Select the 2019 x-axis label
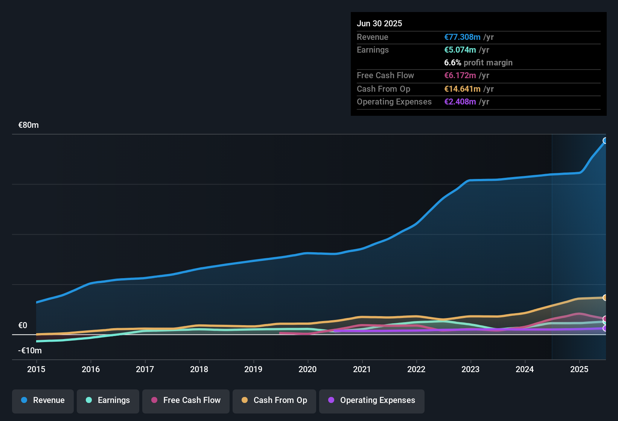Viewport: 618px width, 421px height. [253, 369]
